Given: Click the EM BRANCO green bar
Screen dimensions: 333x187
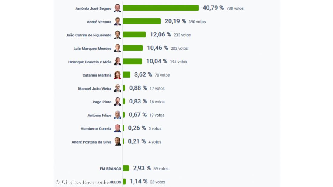Looking at the screenshot, I should 126,168.
